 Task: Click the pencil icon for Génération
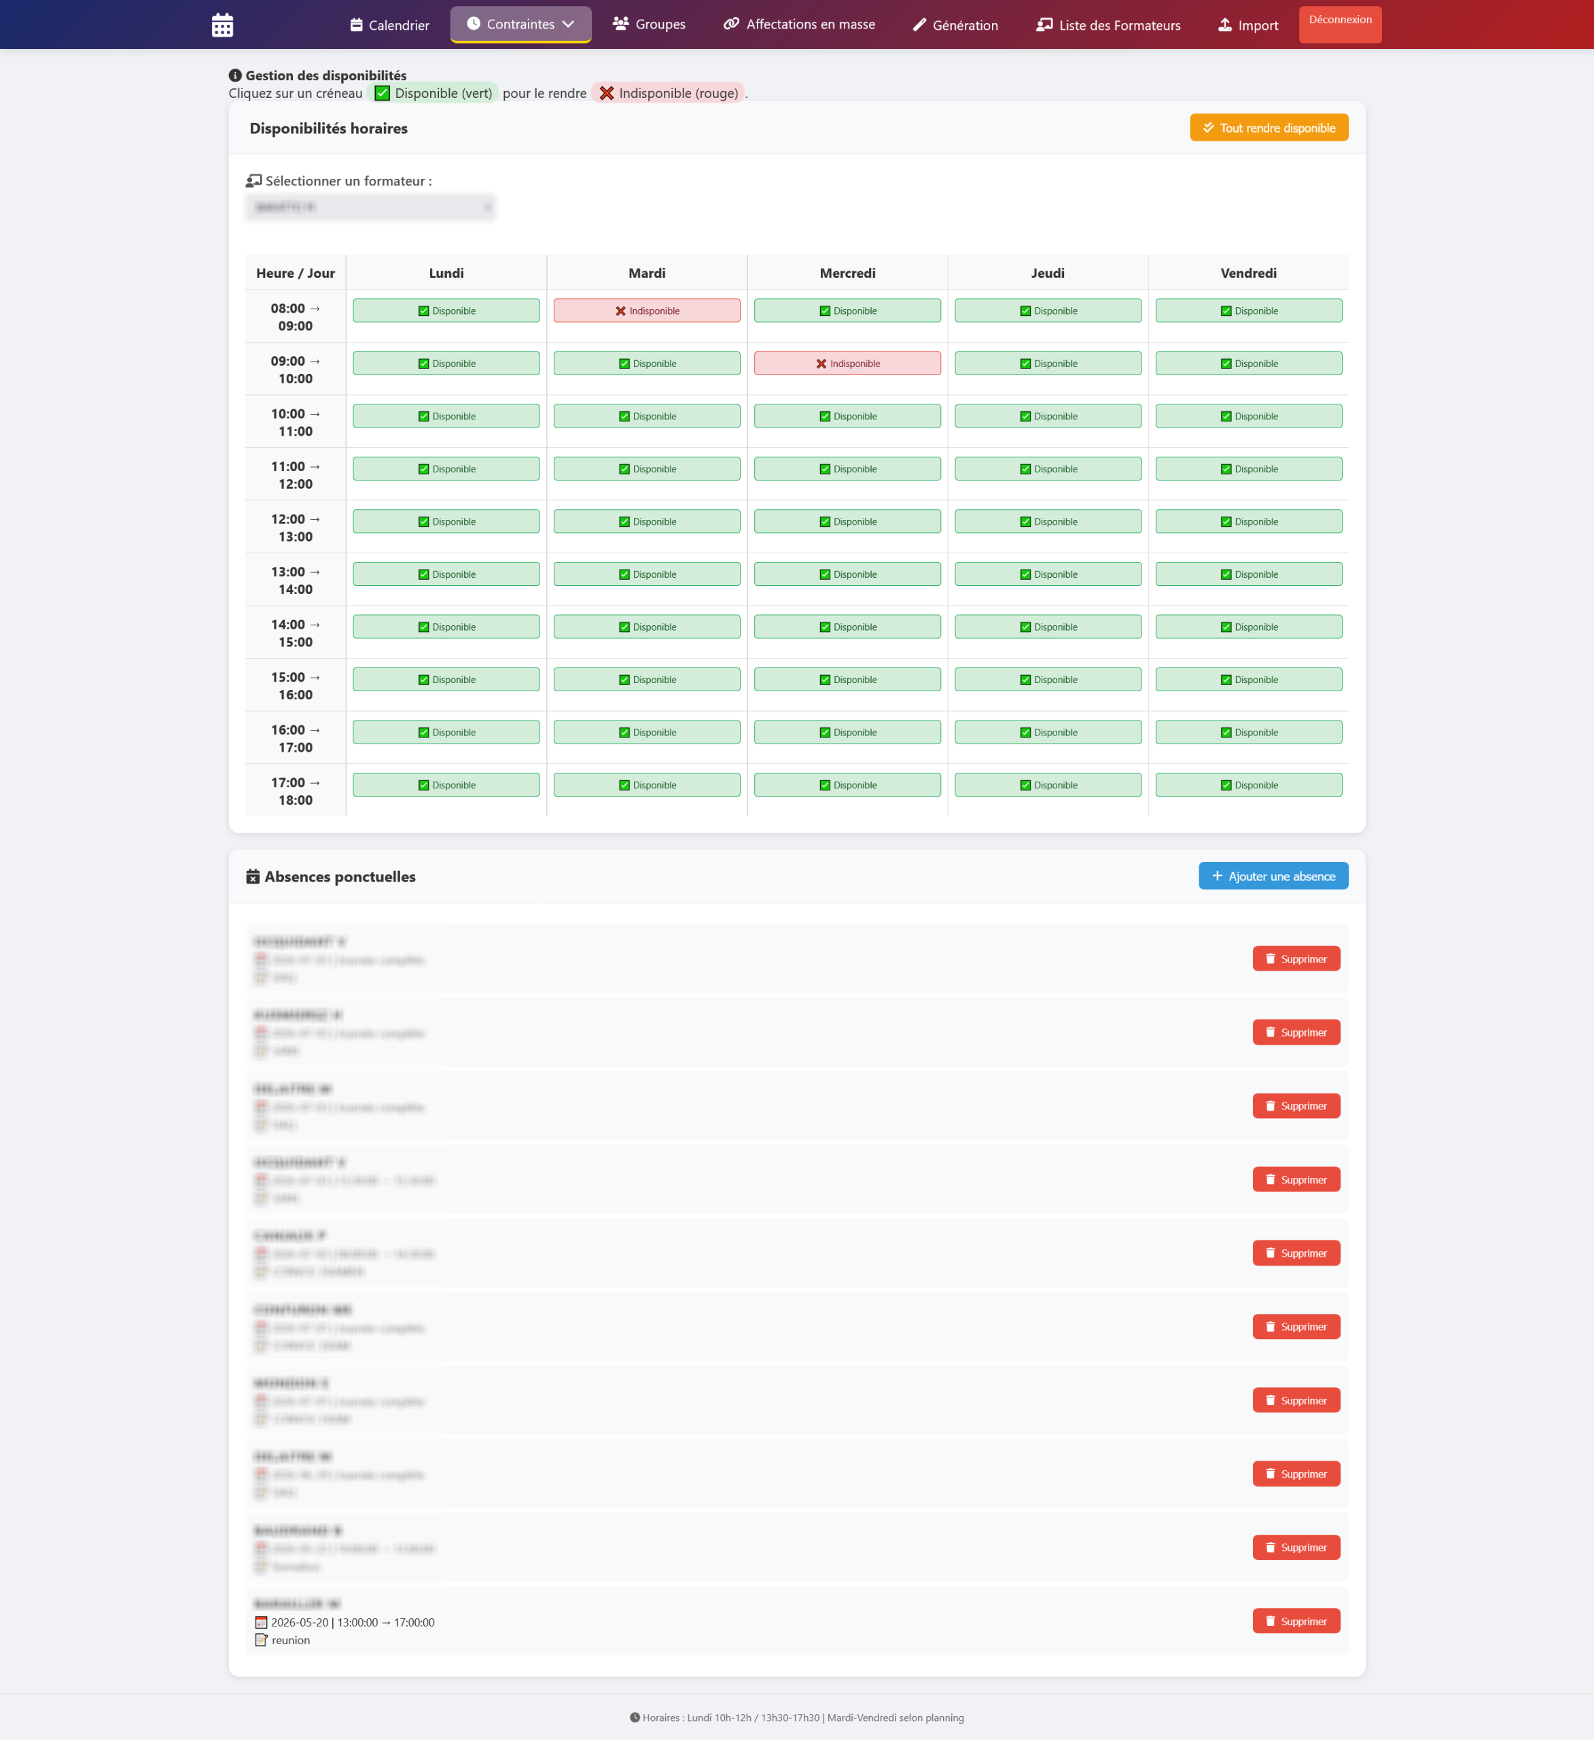[x=919, y=25]
